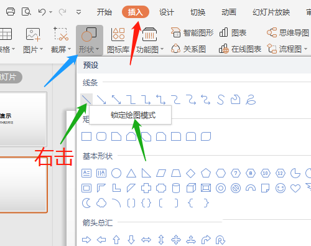Click the print icon in quick access toolbar

(11, 12)
